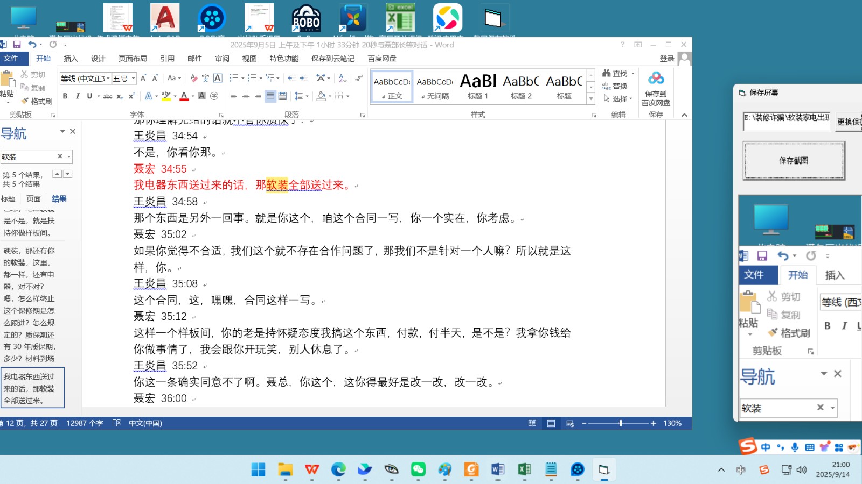This screenshot has width=862, height=484.
Task: Toggle justified paragraph alignment
Action: coord(270,96)
